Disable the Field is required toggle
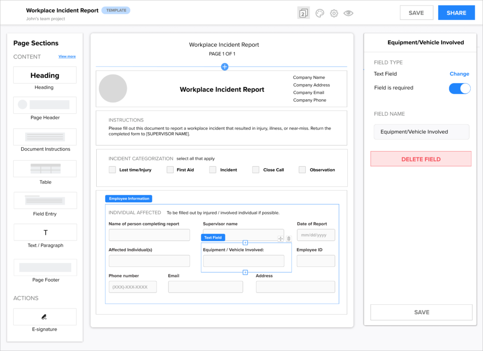This screenshot has height=351, width=483. point(459,88)
